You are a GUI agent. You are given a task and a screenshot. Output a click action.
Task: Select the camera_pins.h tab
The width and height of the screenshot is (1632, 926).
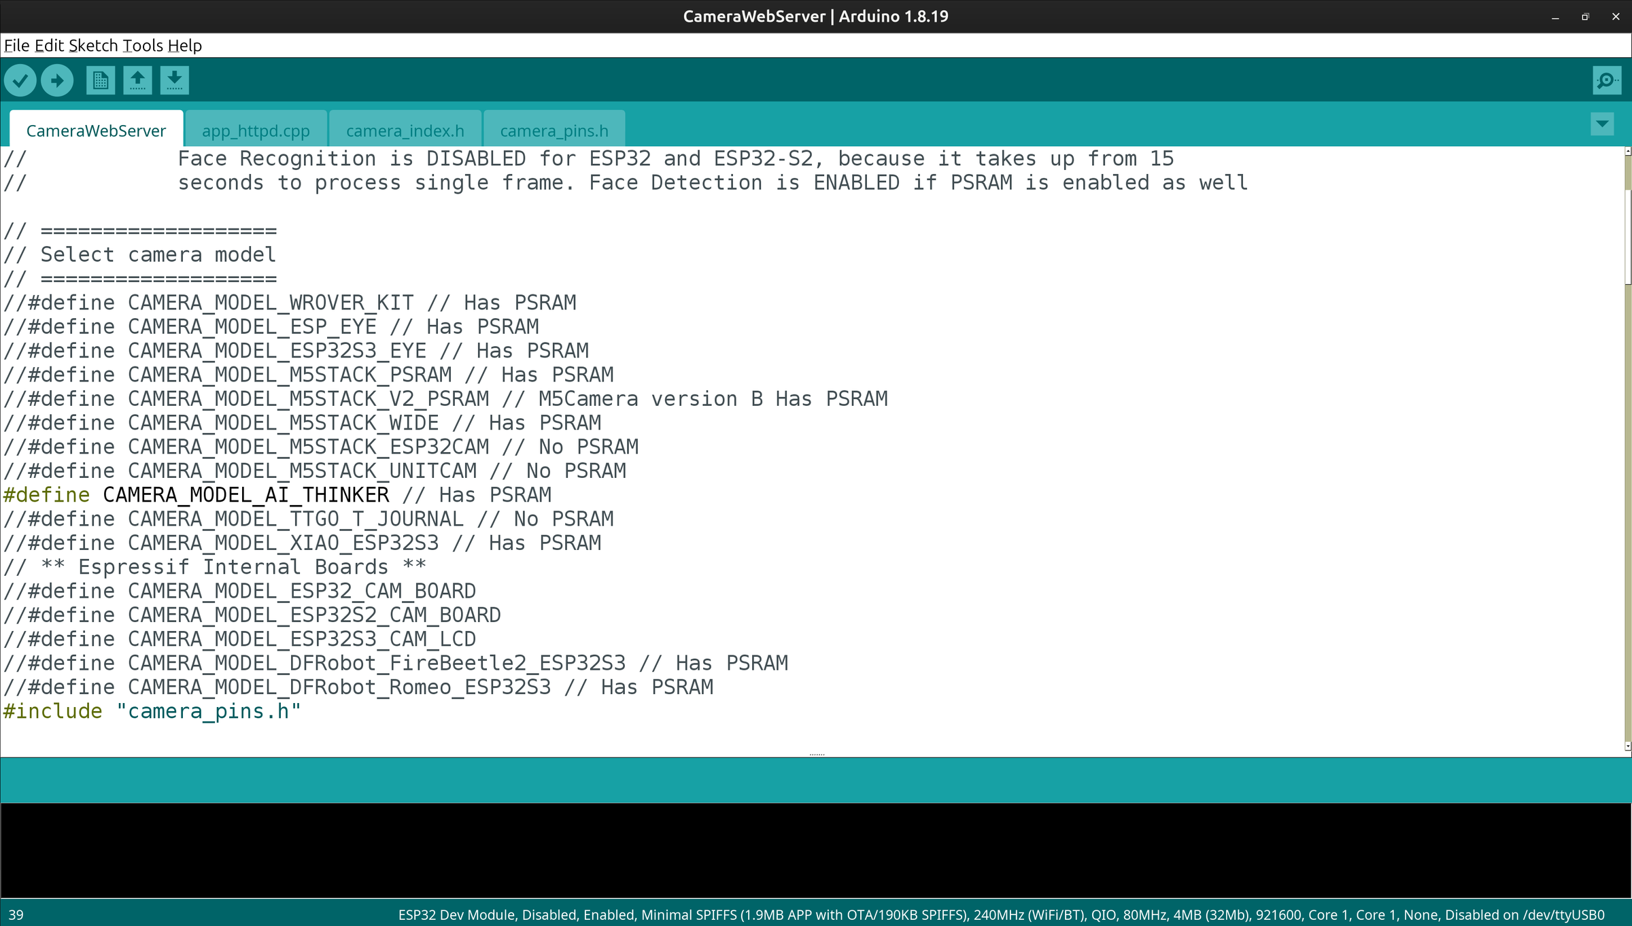pyautogui.click(x=554, y=130)
